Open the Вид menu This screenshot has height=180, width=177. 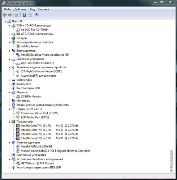(x=32, y=9)
